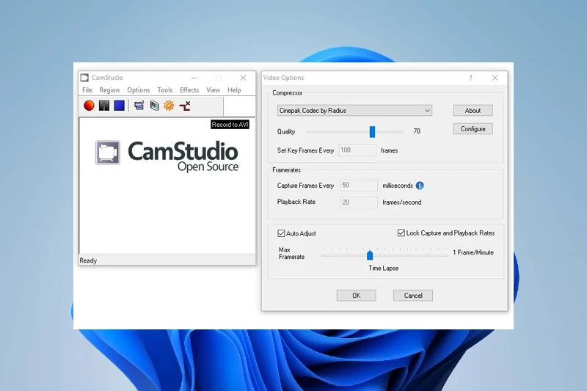Click the help question mark in Video Options

click(x=470, y=78)
